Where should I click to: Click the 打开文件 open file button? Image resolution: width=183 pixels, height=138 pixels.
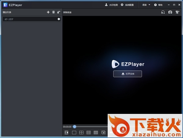coord(127,74)
